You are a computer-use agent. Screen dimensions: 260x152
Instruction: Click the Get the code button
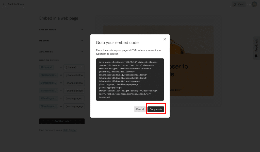pos(62,121)
